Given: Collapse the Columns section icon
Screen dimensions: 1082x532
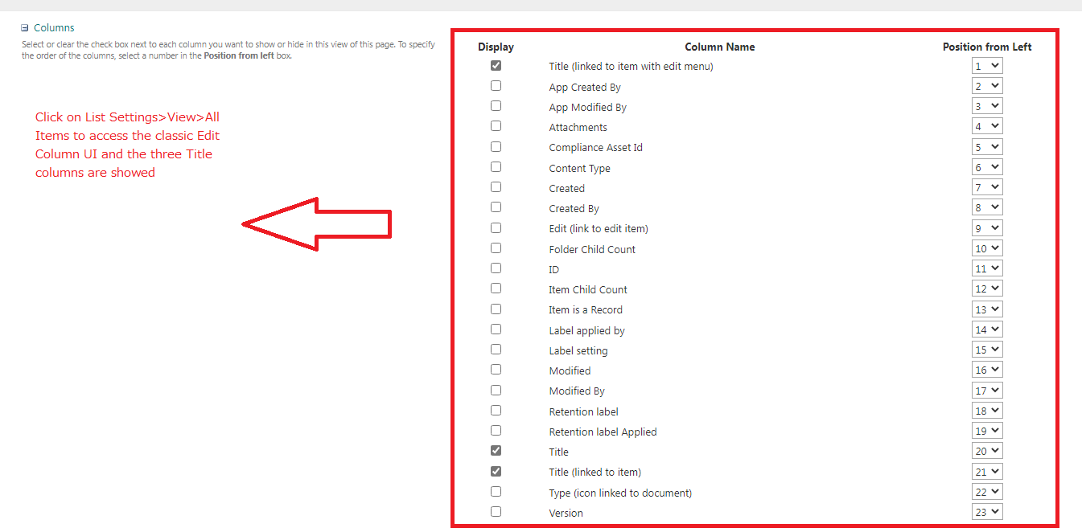Looking at the screenshot, I should tap(25, 28).
